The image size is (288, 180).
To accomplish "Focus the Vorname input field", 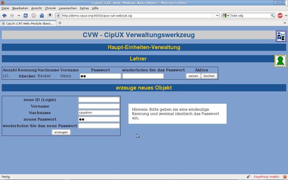I will pos(99,106).
